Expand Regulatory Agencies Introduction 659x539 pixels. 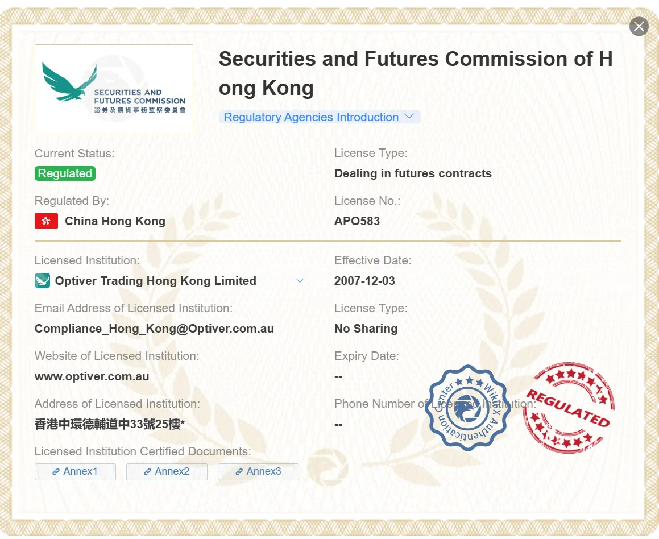click(320, 117)
